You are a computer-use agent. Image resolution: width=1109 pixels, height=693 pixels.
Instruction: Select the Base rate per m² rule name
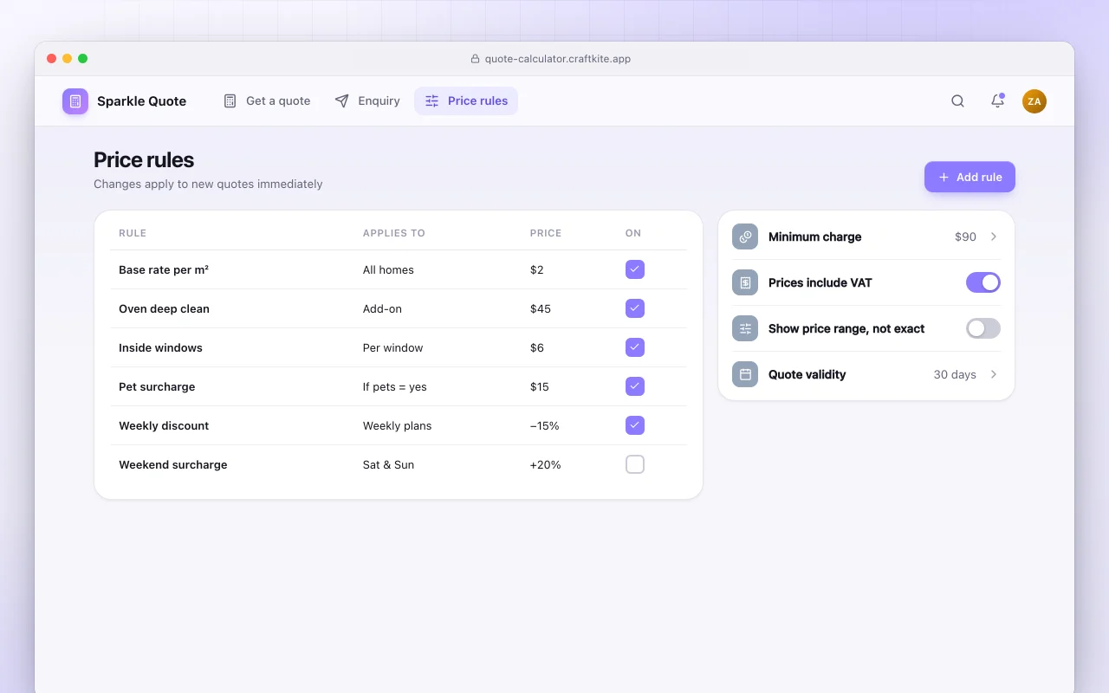164,269
